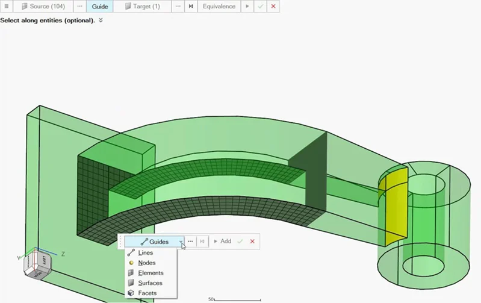Open the hamburger menu in the guide bar
Screen dimensions: 481x303
tap(7, 7)
